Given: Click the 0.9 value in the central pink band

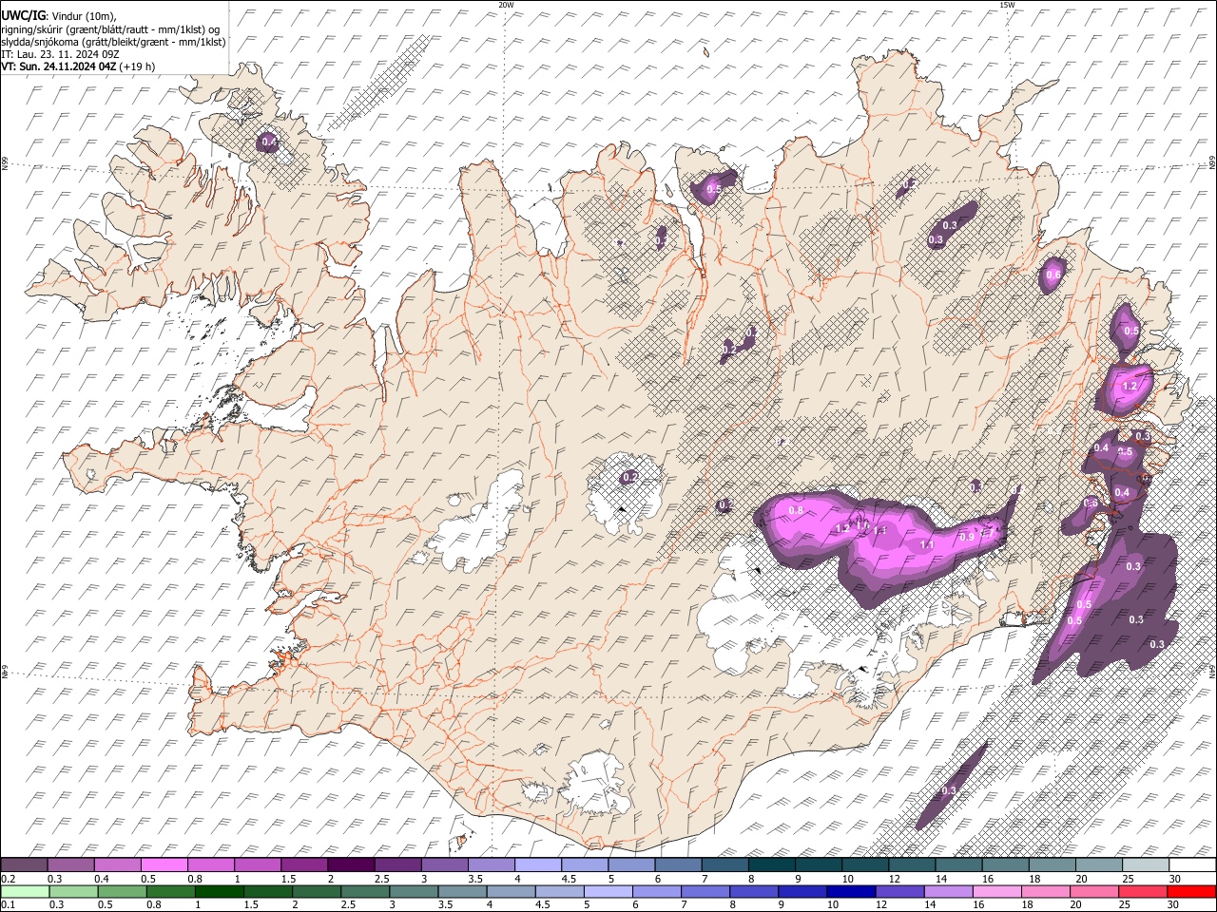Looking at the screenshot, I should [967, 538].
